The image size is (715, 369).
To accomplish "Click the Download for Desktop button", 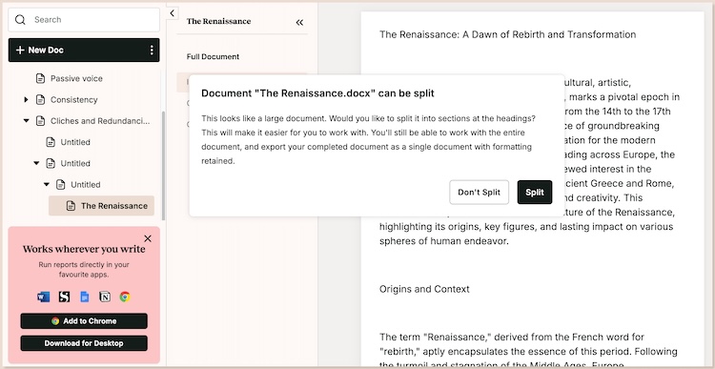I will pos(84,343).
